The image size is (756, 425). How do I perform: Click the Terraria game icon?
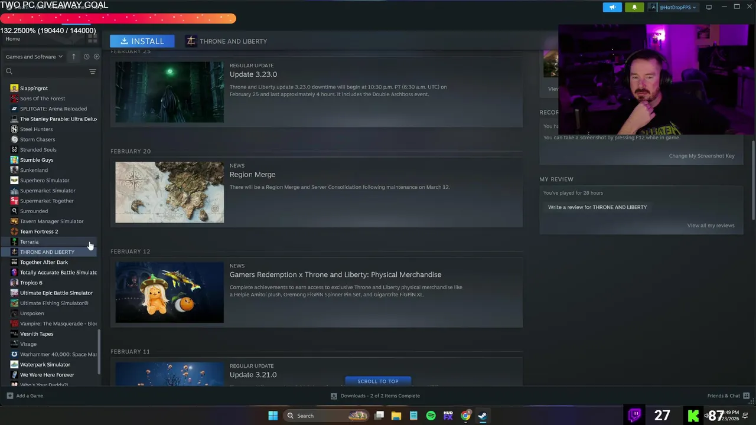coord(14,242)
